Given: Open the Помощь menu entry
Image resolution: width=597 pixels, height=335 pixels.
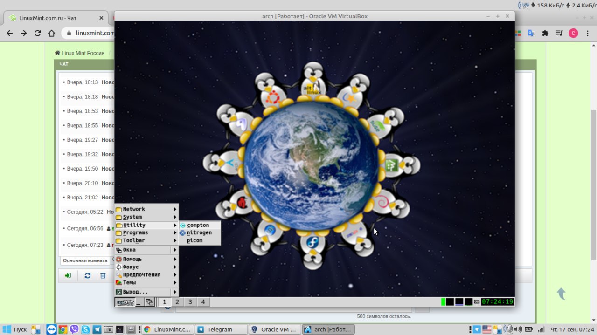Looking at the screenshot, I should coord(146,259).
